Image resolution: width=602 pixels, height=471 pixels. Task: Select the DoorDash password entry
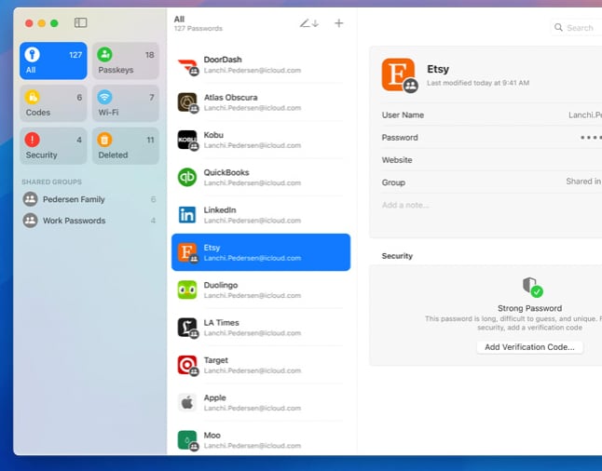(261, 65)
